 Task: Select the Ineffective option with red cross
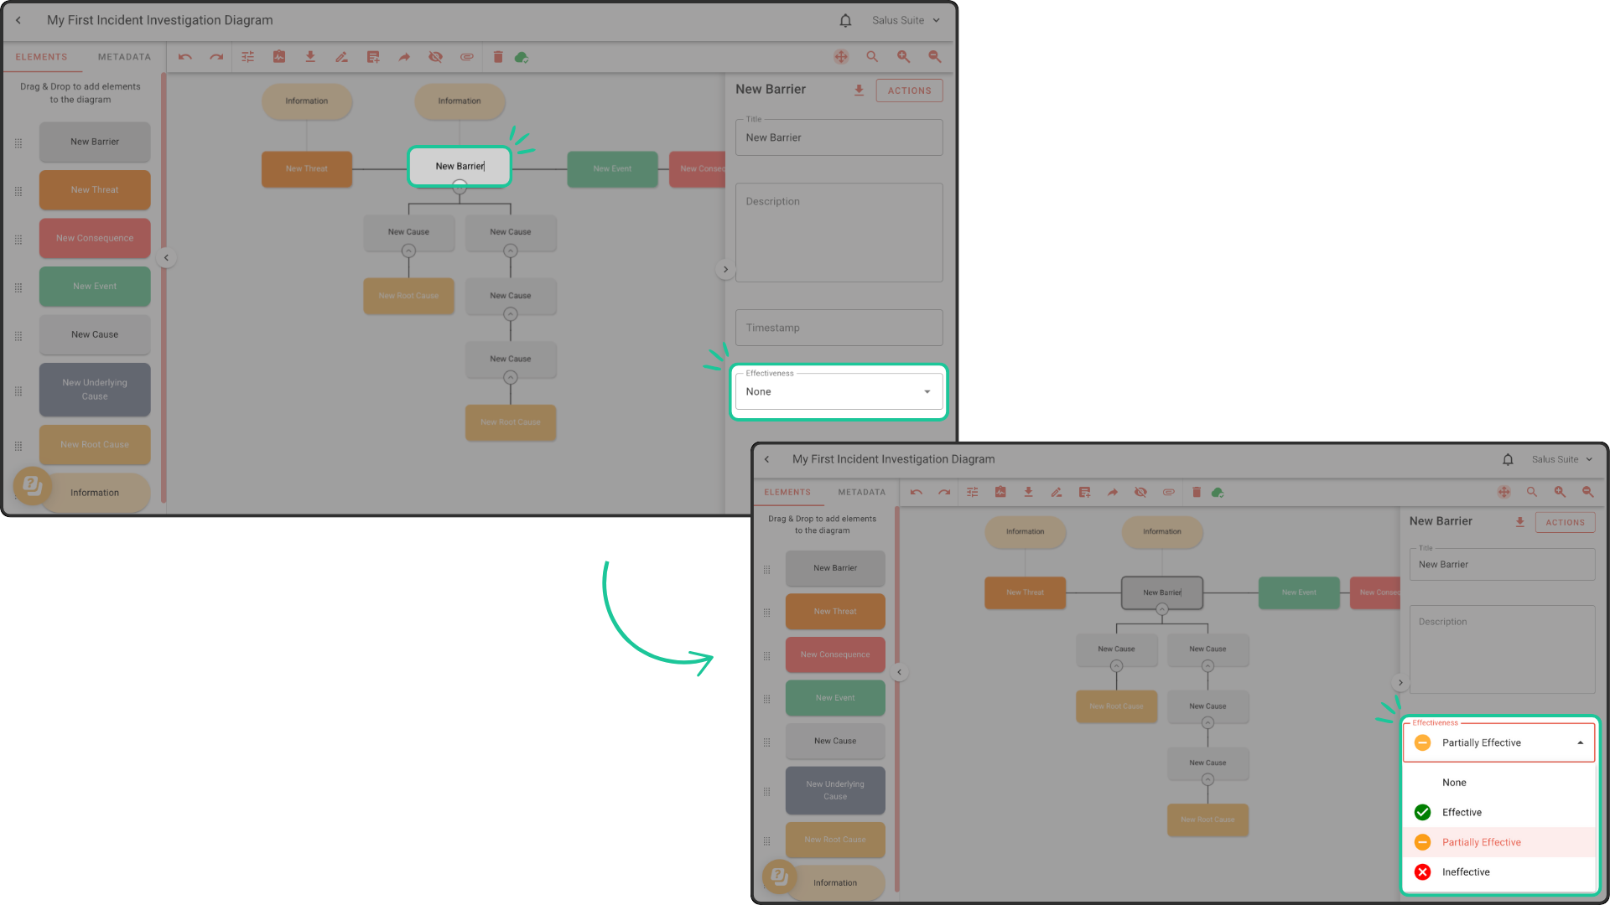click(x=1465, y=872)
